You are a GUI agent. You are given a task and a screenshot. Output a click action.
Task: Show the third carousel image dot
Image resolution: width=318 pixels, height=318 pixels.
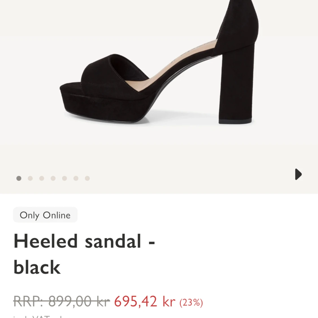(42, 178)
